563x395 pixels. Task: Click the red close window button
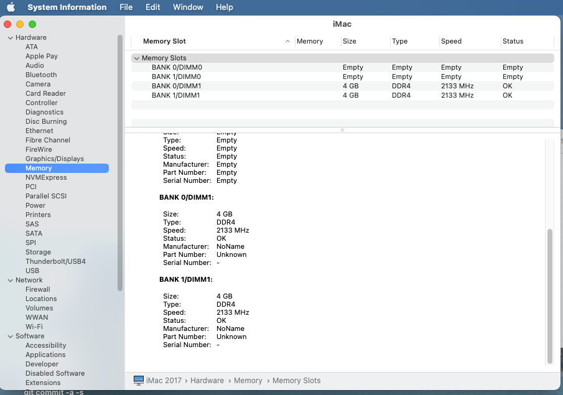(7, 24)
